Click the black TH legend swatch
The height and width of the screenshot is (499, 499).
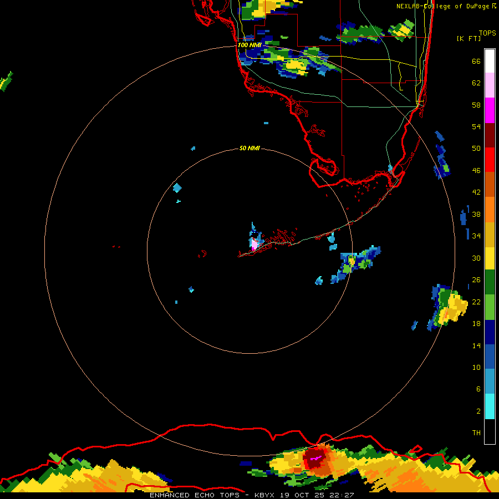click(x=490, y=431)
